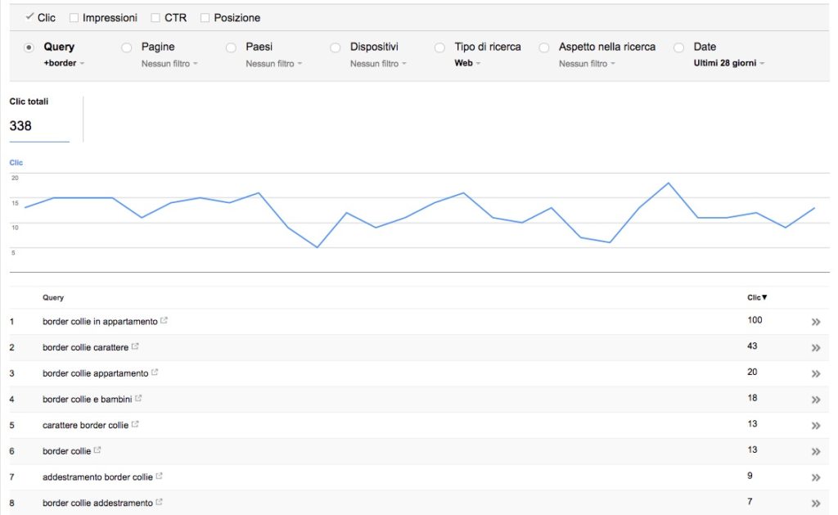Open query 'border collie addestramento'

tap(98, 503)
